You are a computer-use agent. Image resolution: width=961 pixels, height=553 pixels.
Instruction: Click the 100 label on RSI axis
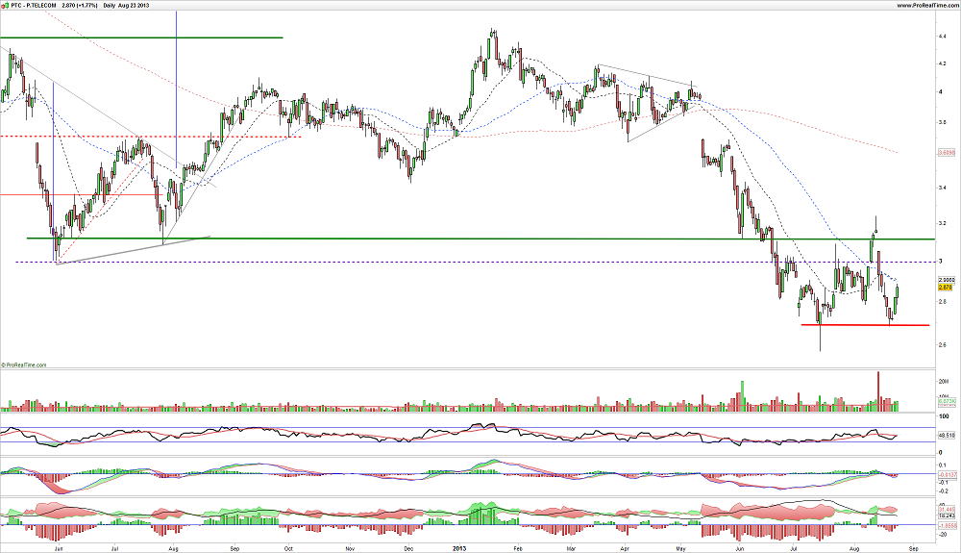[x=944, y=416]
